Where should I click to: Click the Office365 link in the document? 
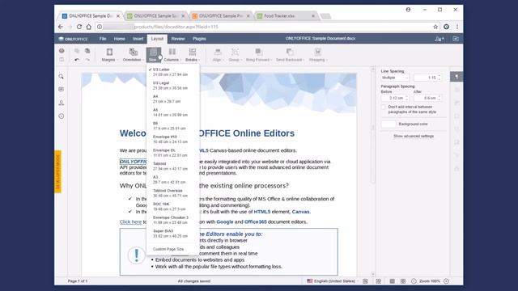click(x=256, y=221)
